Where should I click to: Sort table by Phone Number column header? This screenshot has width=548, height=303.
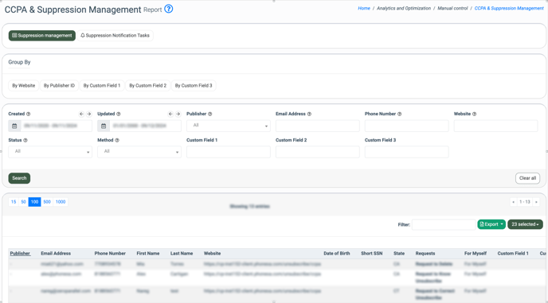click(110, 254)
